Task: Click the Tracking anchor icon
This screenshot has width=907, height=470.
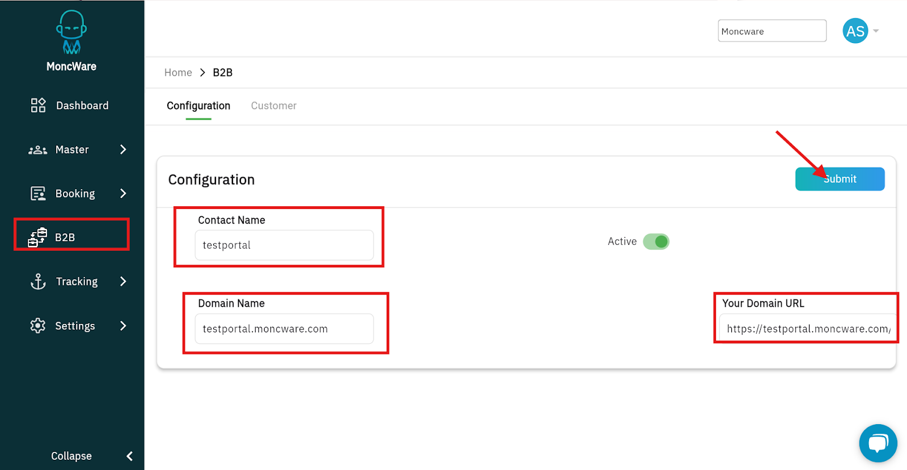Action: coord(38,281)
